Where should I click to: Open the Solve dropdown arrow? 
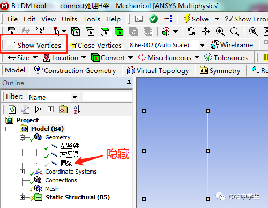coord(217,19)
